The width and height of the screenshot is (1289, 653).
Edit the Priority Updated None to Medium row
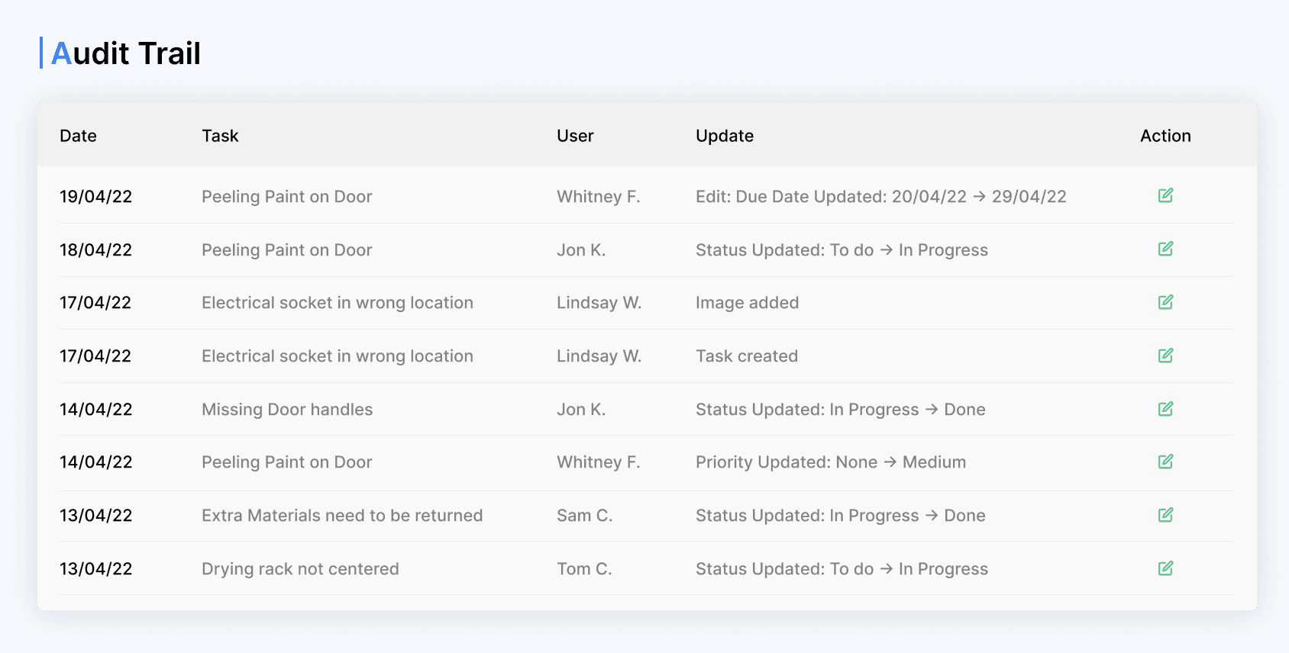coord(1165,462)
